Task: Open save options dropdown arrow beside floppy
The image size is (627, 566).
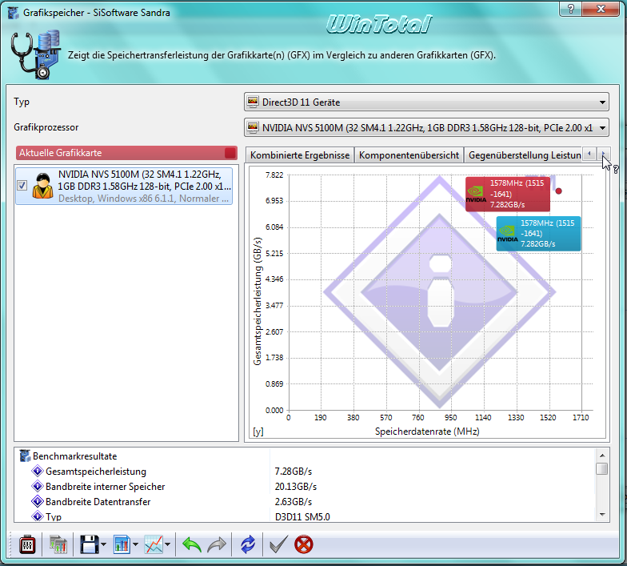Action: (x=104, y=544)
